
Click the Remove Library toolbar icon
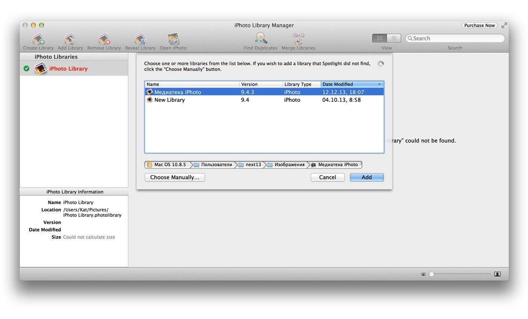(x=104, y=39)
